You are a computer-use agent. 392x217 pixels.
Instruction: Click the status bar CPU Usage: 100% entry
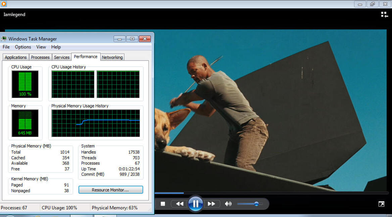[x=59, y=208]
